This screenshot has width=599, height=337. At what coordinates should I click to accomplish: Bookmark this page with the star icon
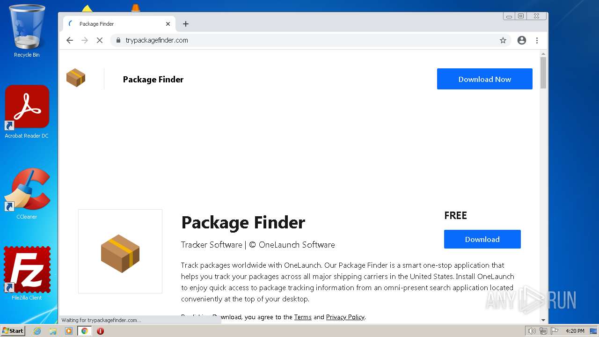click(x=503, y=40)
